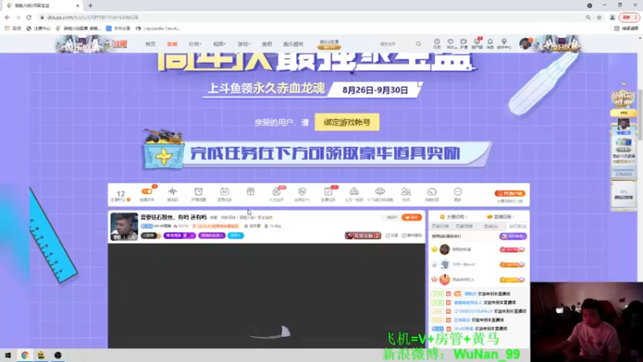The image size is (643, 362).
Task: Click the streamer avatar thumbnail beside title
Action: [x=125, y=226]
